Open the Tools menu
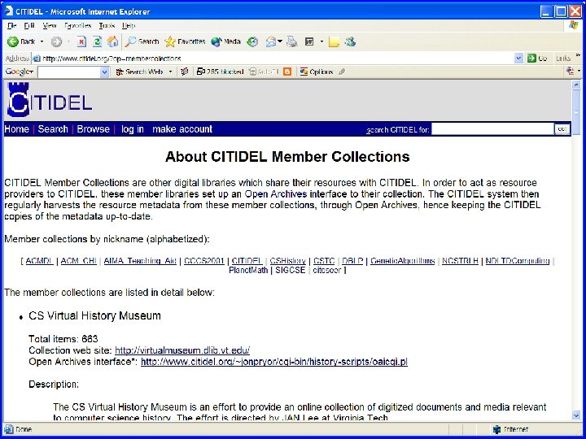Image resolution: width=586 pixels, height=439 pixels. (107, 26)
